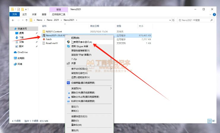Scan for viruses with 腾讯电脑管家
Screen dimensions: 220x133
[x=89, y=83]
